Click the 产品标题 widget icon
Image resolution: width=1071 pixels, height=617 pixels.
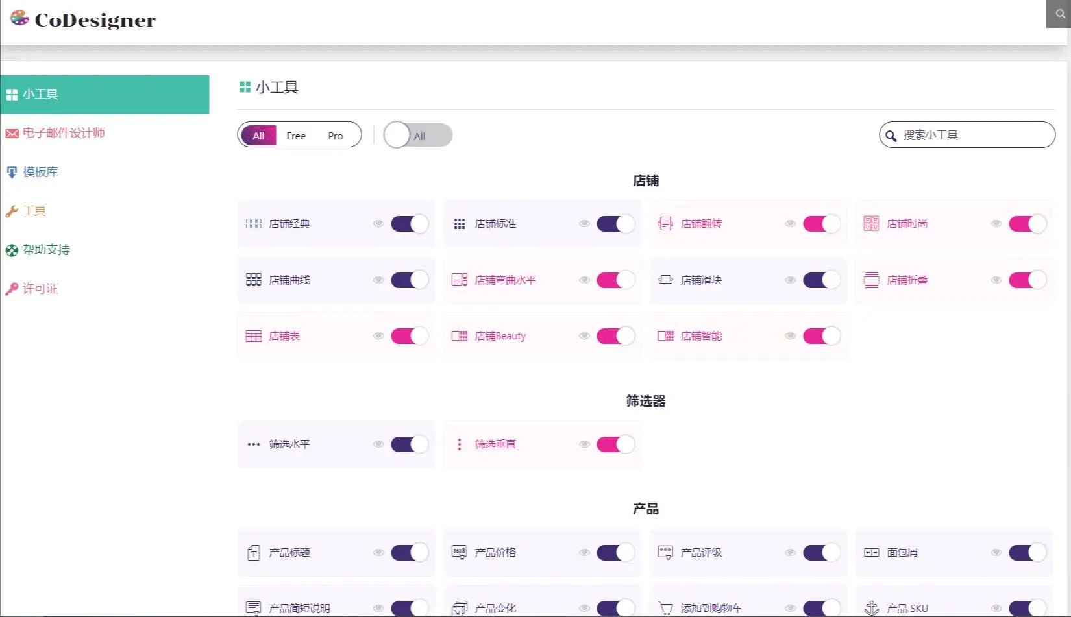click(x=253, y=553)
